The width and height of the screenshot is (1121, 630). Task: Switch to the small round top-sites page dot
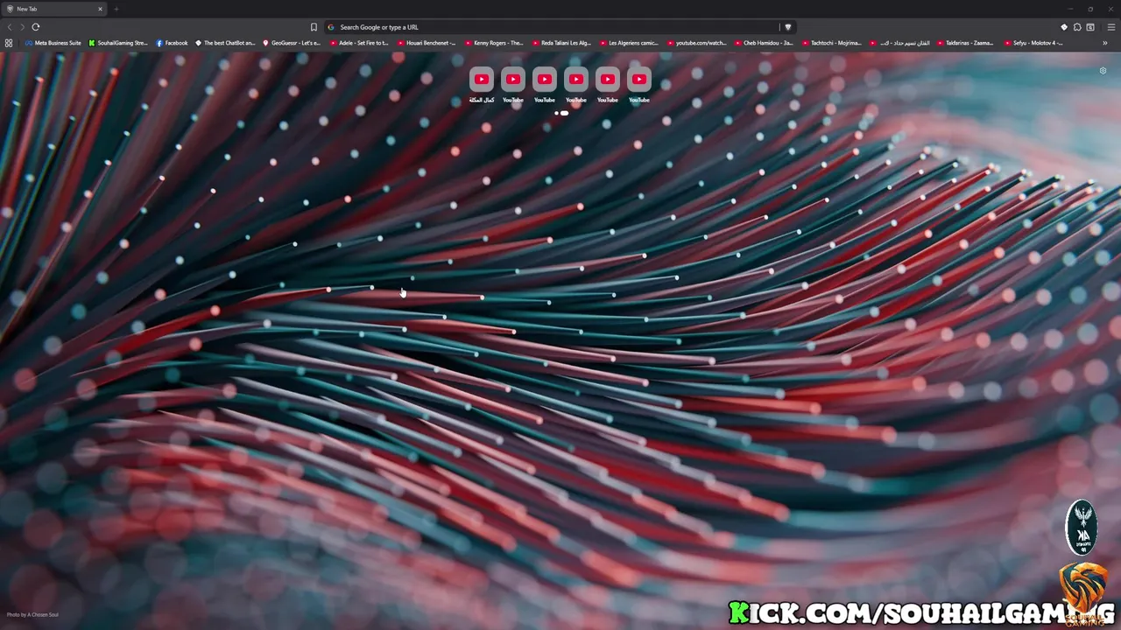click(x=556, y=113)
